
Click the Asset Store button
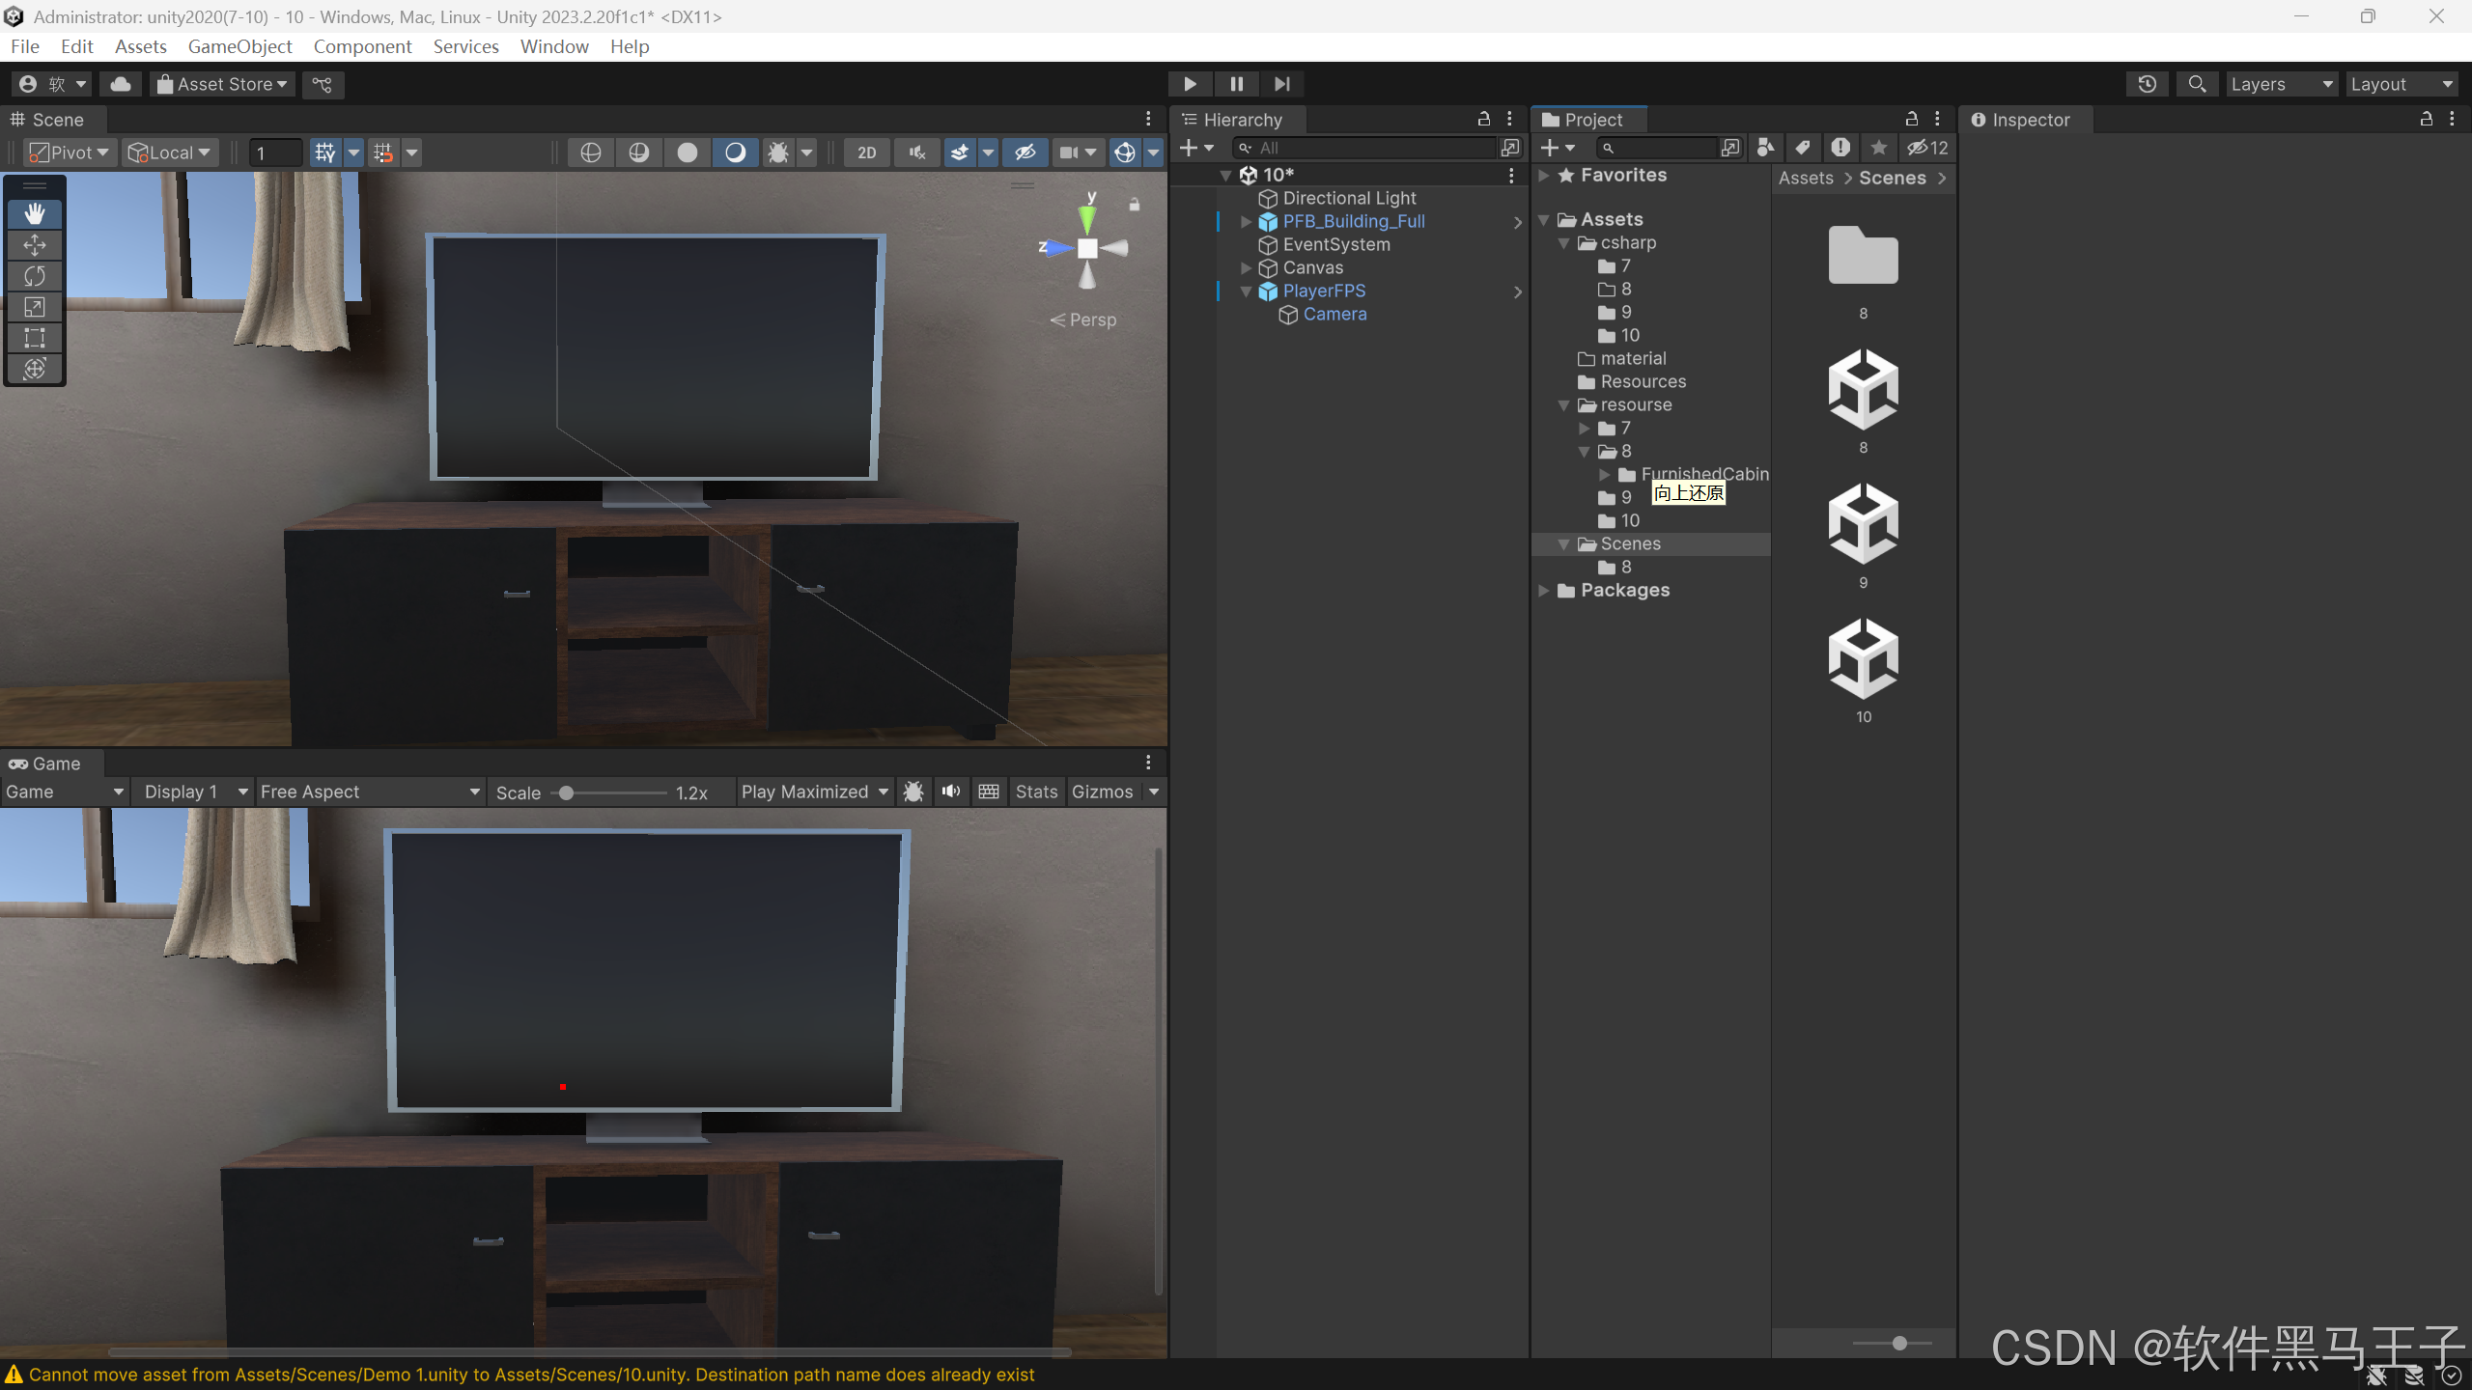(222, 84)
